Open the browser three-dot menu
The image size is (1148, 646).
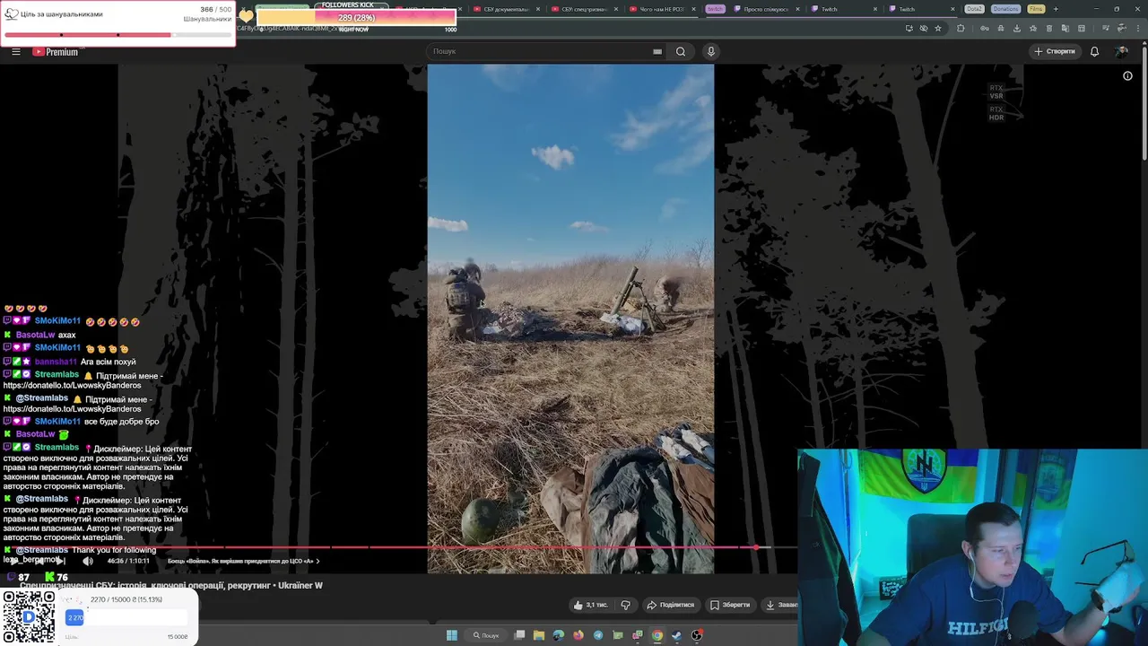click(1138, 28)
